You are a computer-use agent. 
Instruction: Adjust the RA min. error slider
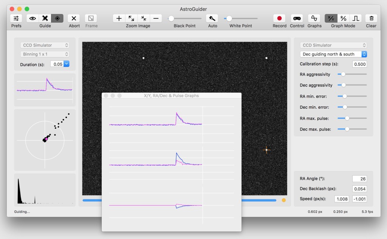[x=352, y=96]
